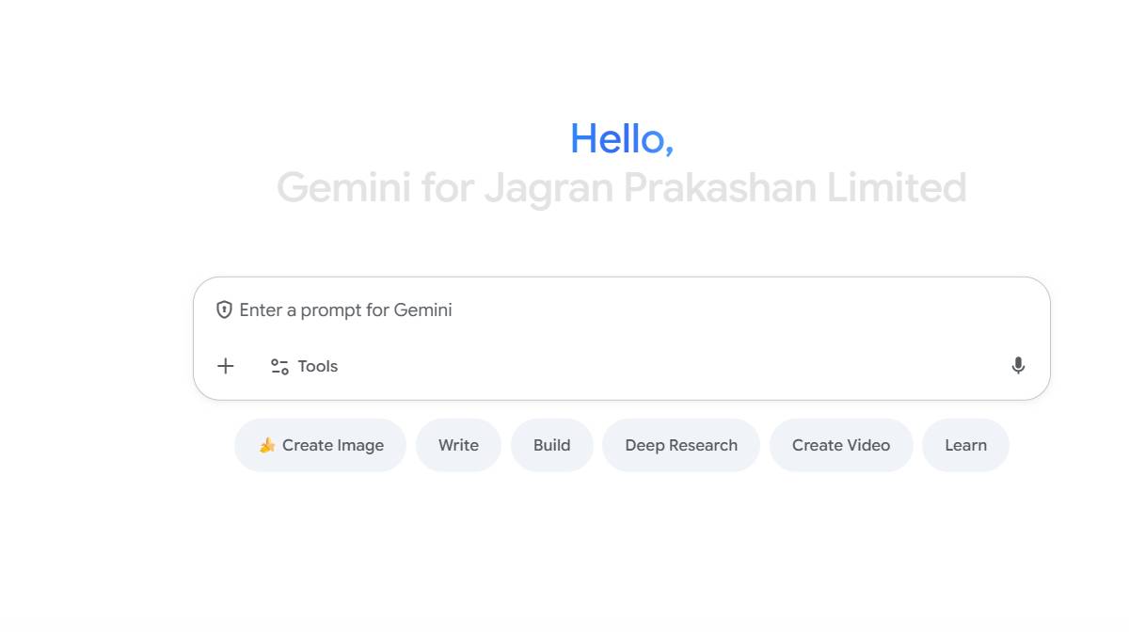The image size is (1129, 635).
Task: Activate the microphone voice input icon
Action: [x=1018, y=366]
